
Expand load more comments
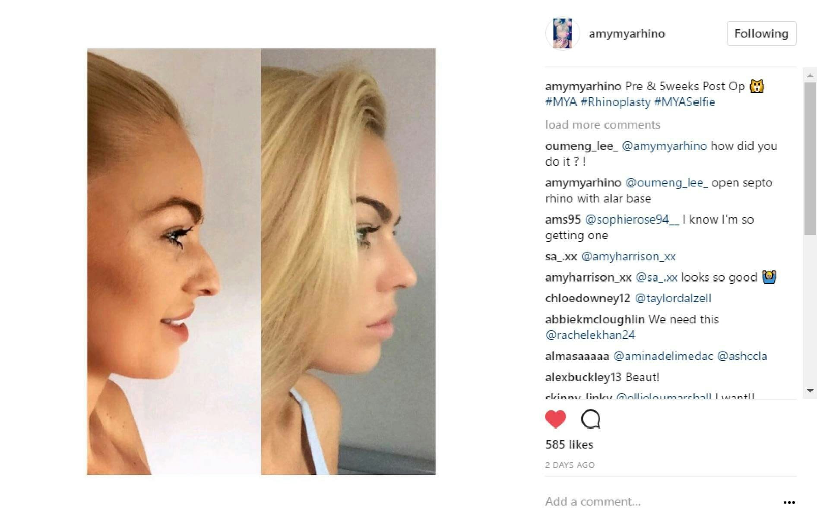pos(602,125)
